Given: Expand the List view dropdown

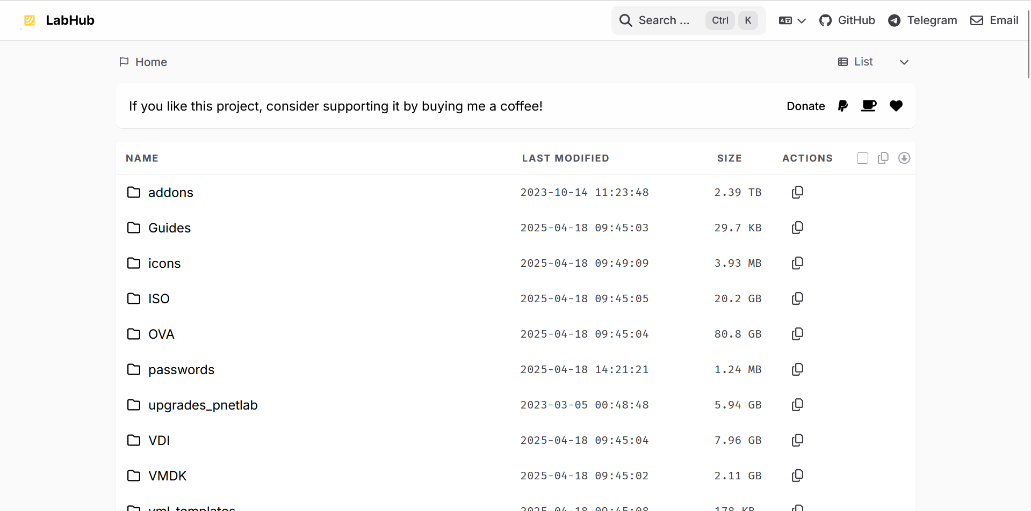Looking at the screenshot, I should 874,62.
